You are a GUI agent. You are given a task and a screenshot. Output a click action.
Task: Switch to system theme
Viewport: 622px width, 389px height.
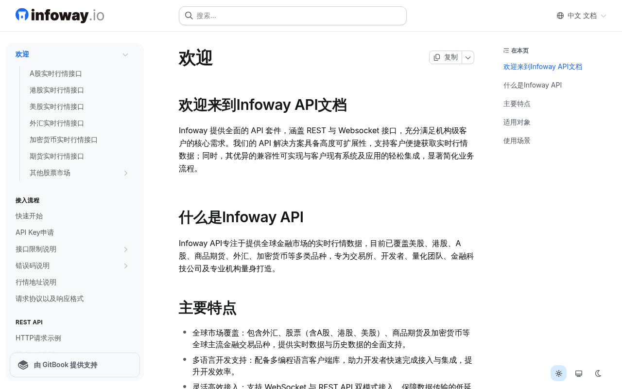click(x=579, y=373)
